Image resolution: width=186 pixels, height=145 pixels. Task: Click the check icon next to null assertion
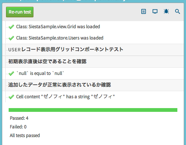coord(11,73)
